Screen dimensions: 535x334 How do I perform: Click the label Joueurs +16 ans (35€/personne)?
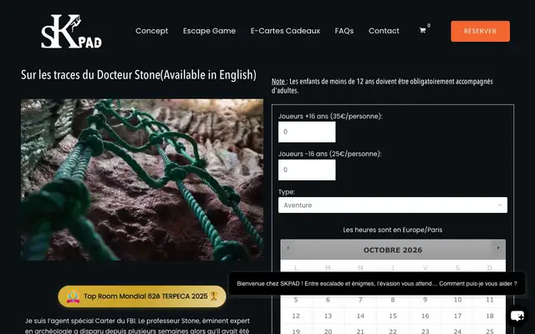[x=330, y=116]
